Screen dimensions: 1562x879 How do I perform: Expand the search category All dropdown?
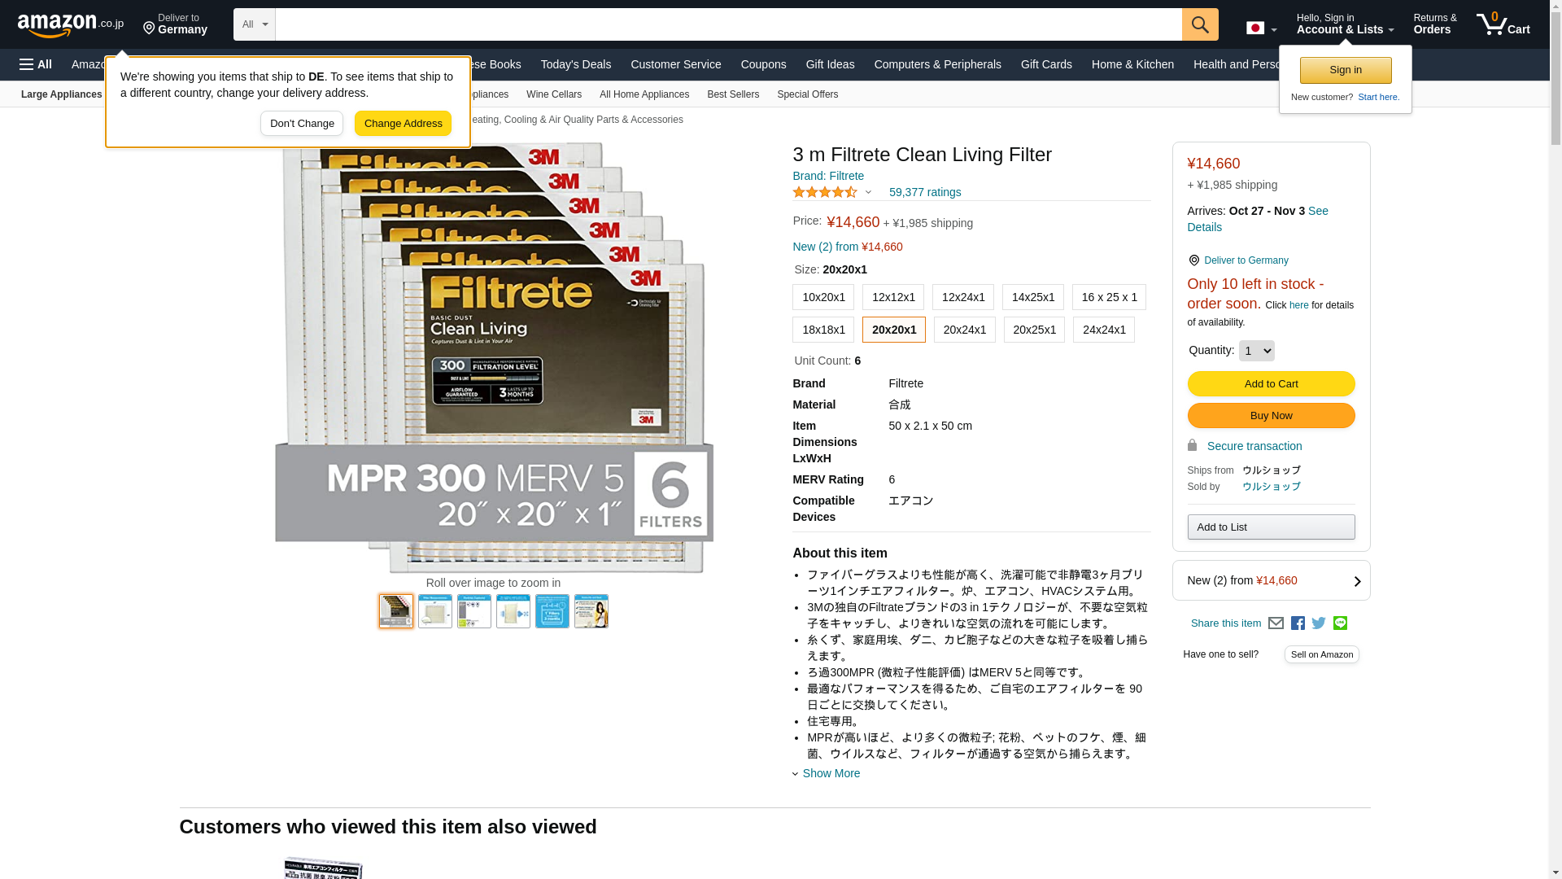pos(254,24)
